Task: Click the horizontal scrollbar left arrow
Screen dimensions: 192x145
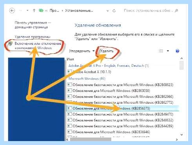Action: click(x=68, y=139)
